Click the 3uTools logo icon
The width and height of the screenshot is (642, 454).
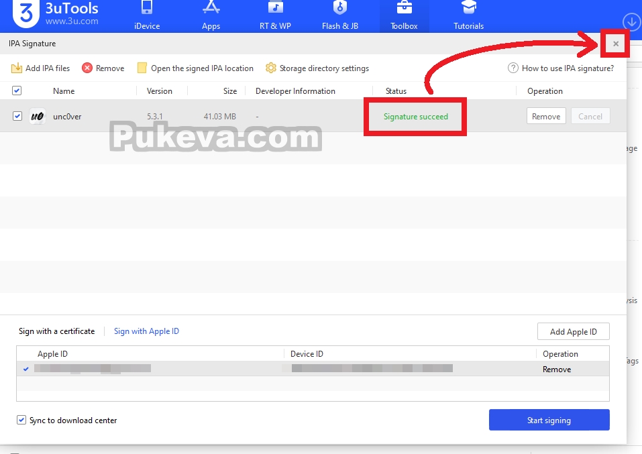pos(25,13)
